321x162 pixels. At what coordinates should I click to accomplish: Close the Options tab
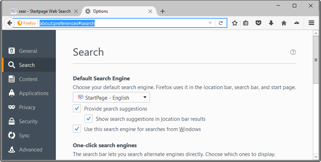[150, 11]
